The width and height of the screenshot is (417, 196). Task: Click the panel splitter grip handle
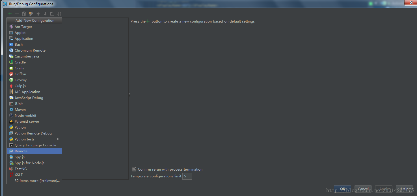point(129,95)
